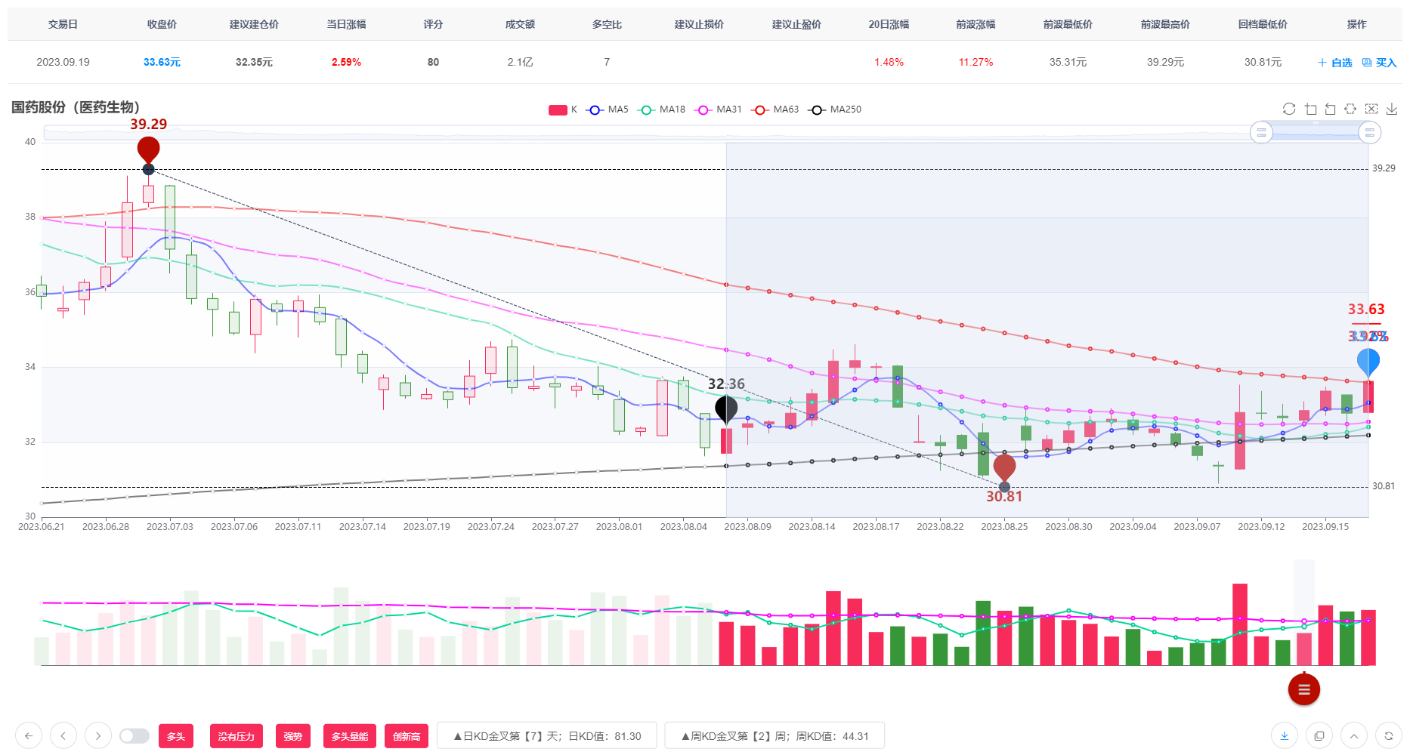The height and width of the screenshot is (752, 1410).
Task: Click the 日KD金叉 indicator box
Action: pos(547,736)
